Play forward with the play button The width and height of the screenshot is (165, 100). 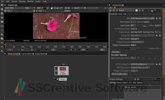tap(58, 50)
